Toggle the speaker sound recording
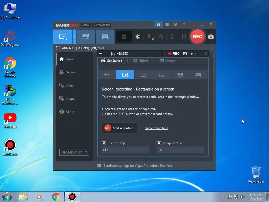Viewport: 269px width, 202px height. [x=138, y=37]
